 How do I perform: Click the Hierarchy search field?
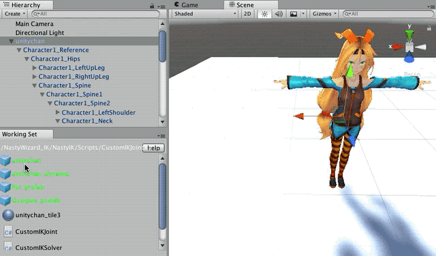click(x=95, y=14)
